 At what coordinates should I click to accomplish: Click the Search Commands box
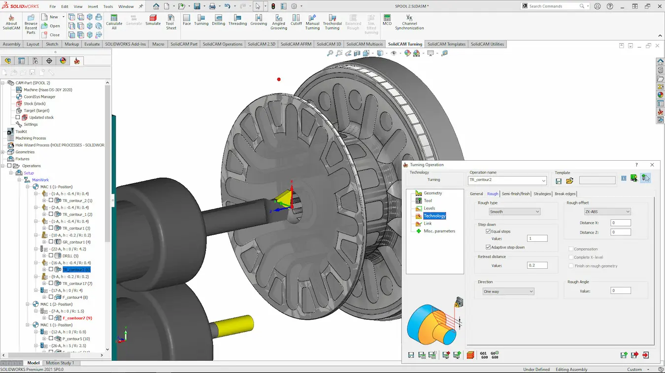[x=553, y=6]
